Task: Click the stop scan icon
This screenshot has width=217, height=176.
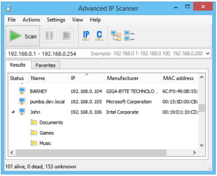Action: [67, 36]
